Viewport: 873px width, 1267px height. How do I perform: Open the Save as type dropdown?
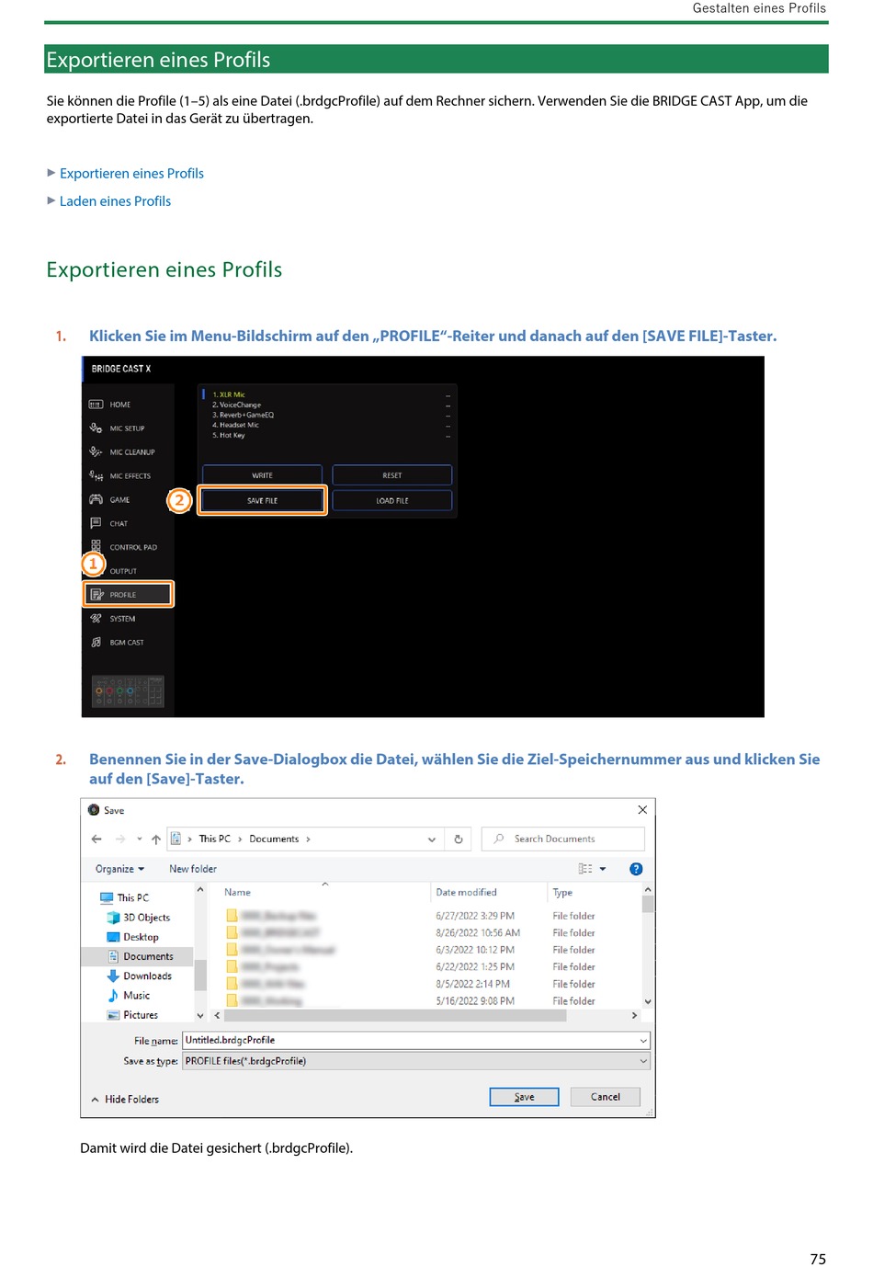click(416, 1061)
